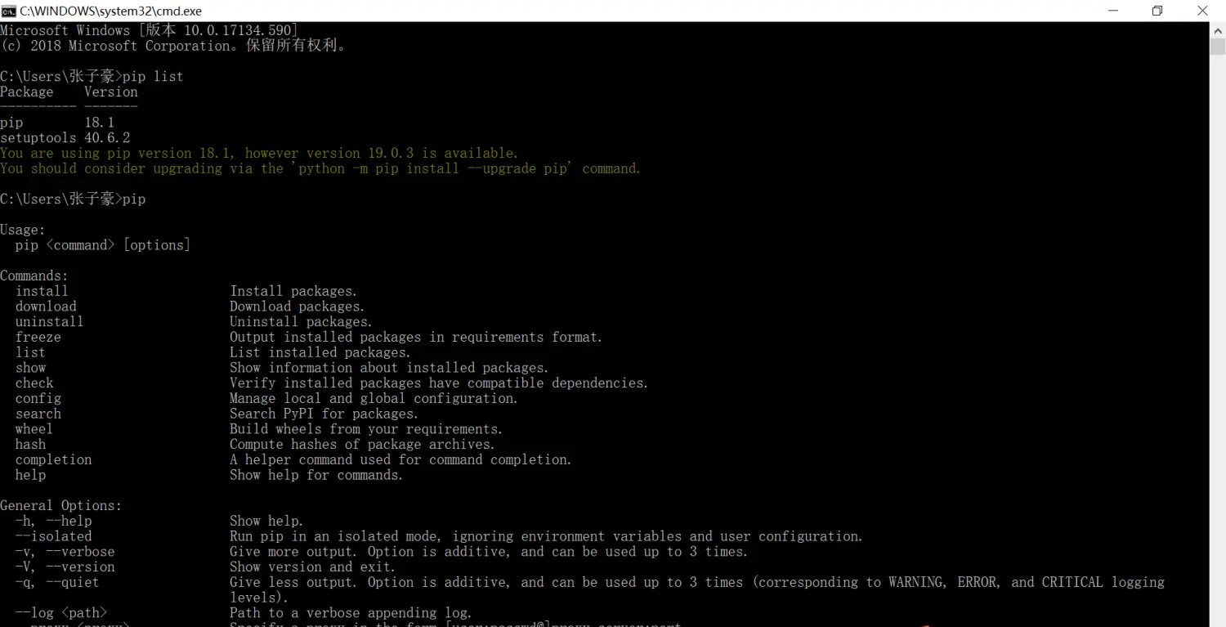The image size is (1226, 627).
Task: Click 'A helper command used for command completion.'
Action: click(400, 459)
